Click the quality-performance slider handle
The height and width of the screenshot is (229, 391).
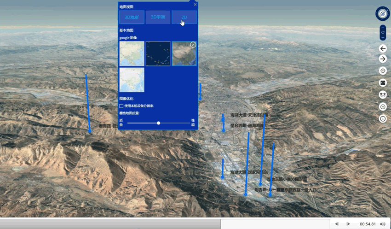point(159,123)
